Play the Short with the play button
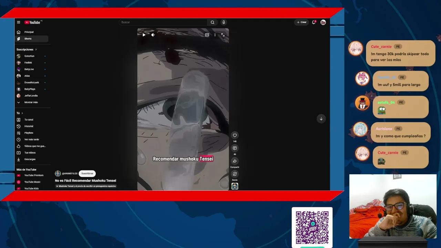Screen dimensions: 441x248 coord(144,35)
